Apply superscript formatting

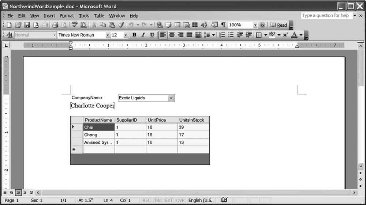click(x=285, y=35)
